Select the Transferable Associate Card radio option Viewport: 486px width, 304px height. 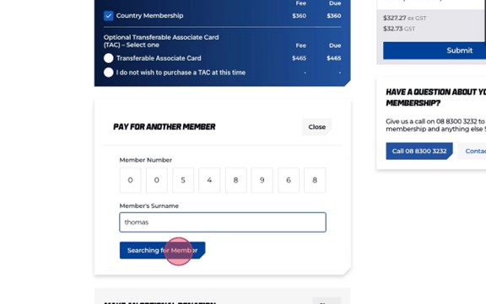(109, 58)
